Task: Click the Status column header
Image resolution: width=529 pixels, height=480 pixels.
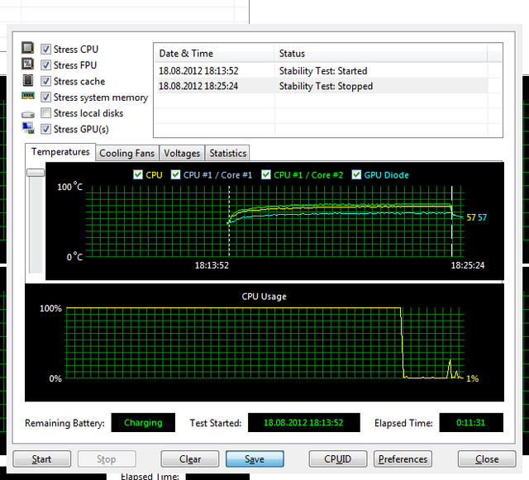Action: tap(381, 54)
